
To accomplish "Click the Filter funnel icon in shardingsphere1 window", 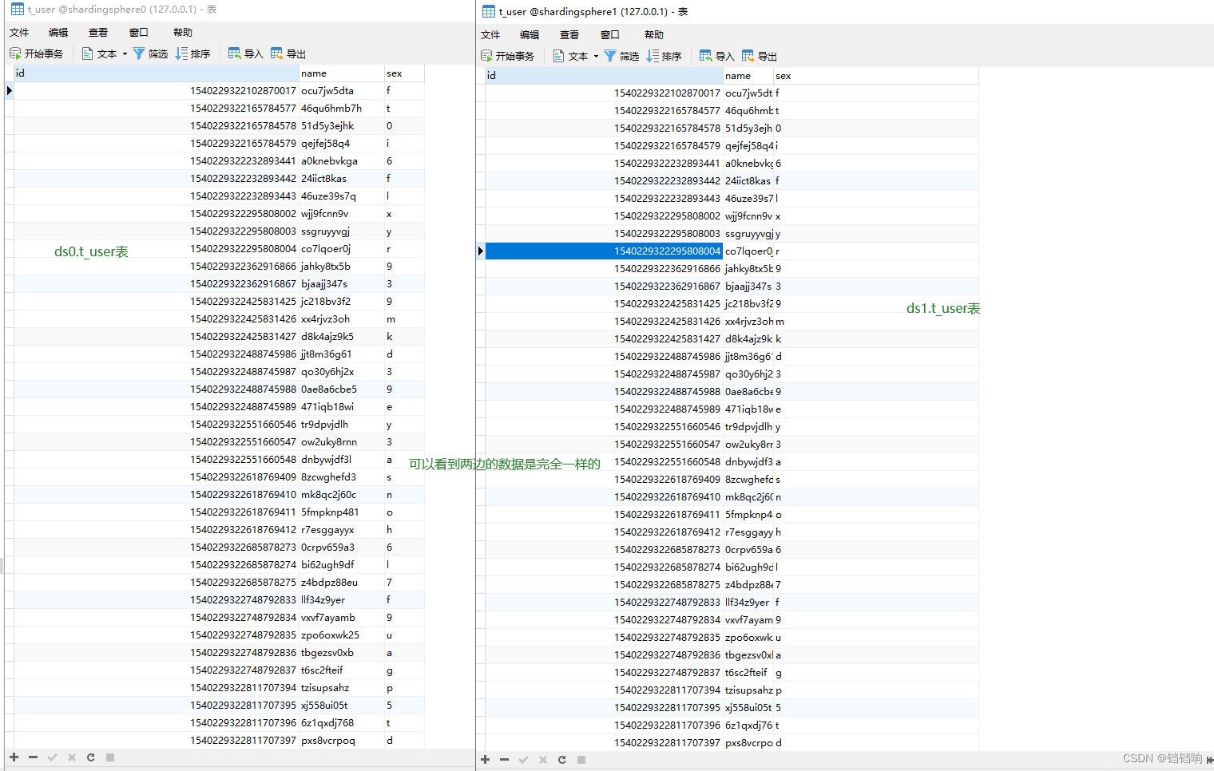I will tap(610, 56).
